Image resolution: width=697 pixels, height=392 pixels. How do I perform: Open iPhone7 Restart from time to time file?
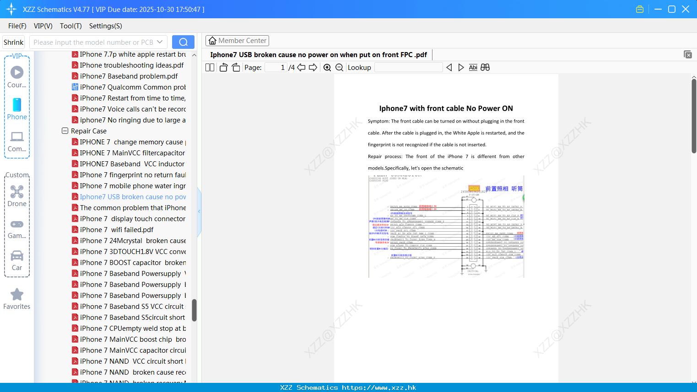pyautogui.click(x=129, y=98)
